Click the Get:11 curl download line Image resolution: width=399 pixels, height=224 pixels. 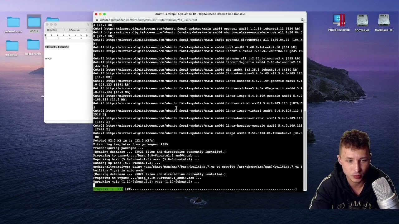195,47
